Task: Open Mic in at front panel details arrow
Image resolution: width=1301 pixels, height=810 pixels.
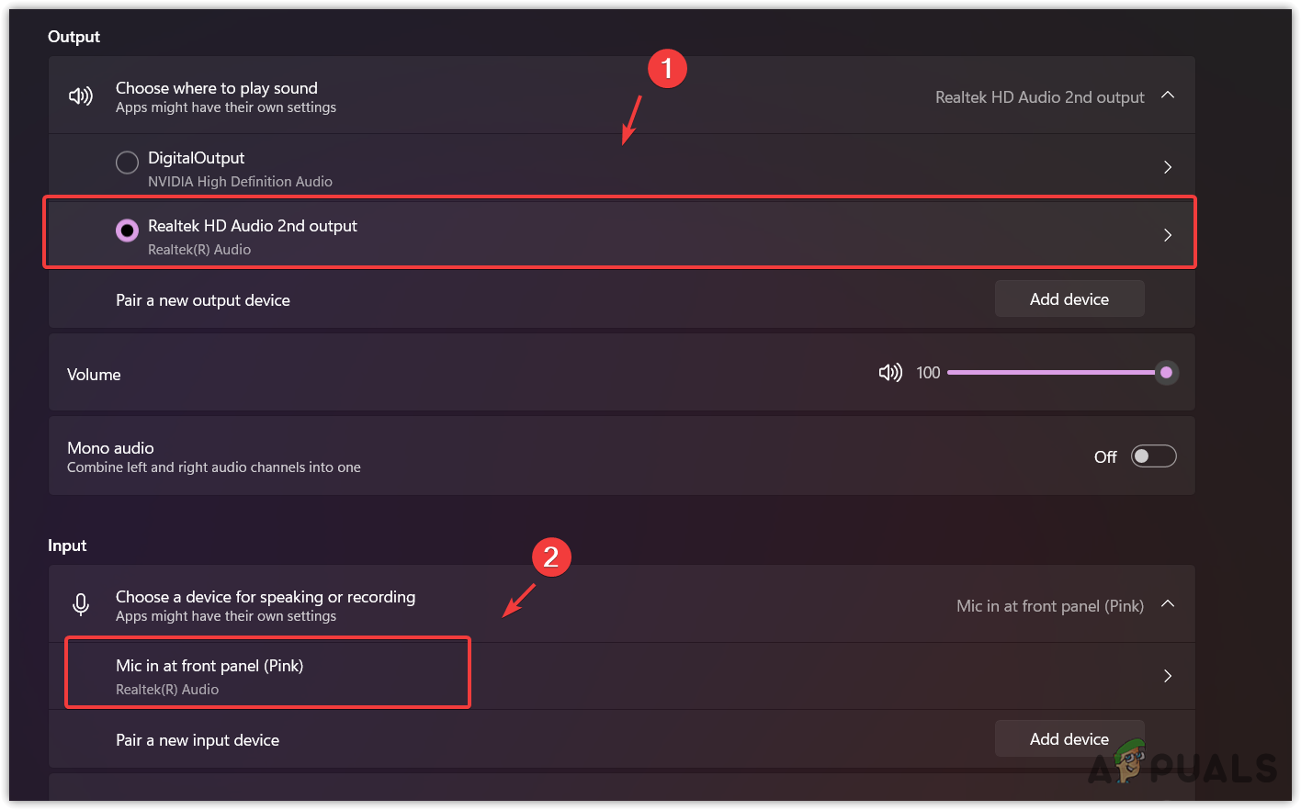Action: coord(1168,676)
